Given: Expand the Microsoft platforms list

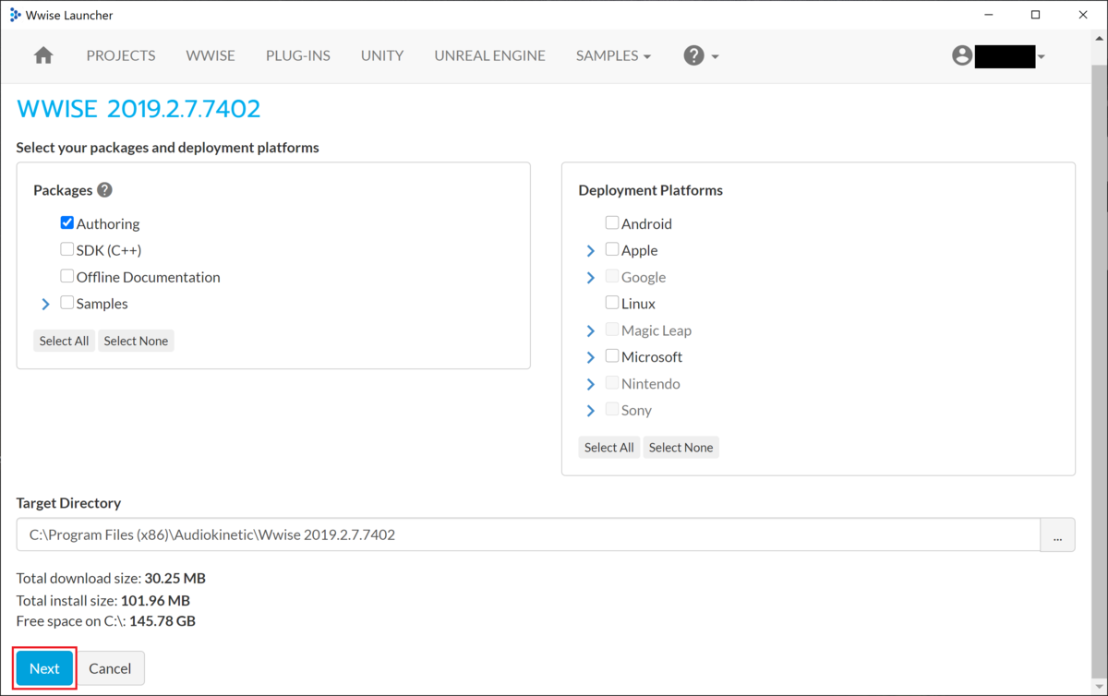Looking at the screenshot, I should (590, 357).
